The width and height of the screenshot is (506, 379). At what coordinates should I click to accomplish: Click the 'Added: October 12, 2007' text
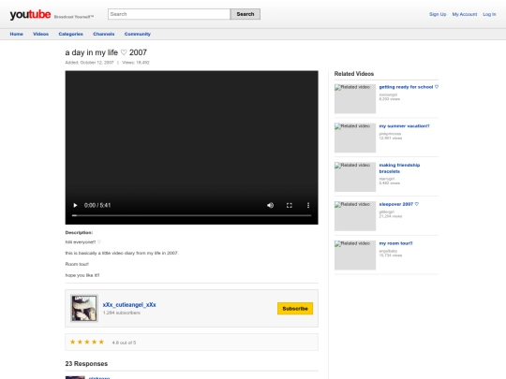[x=89, y=63]
